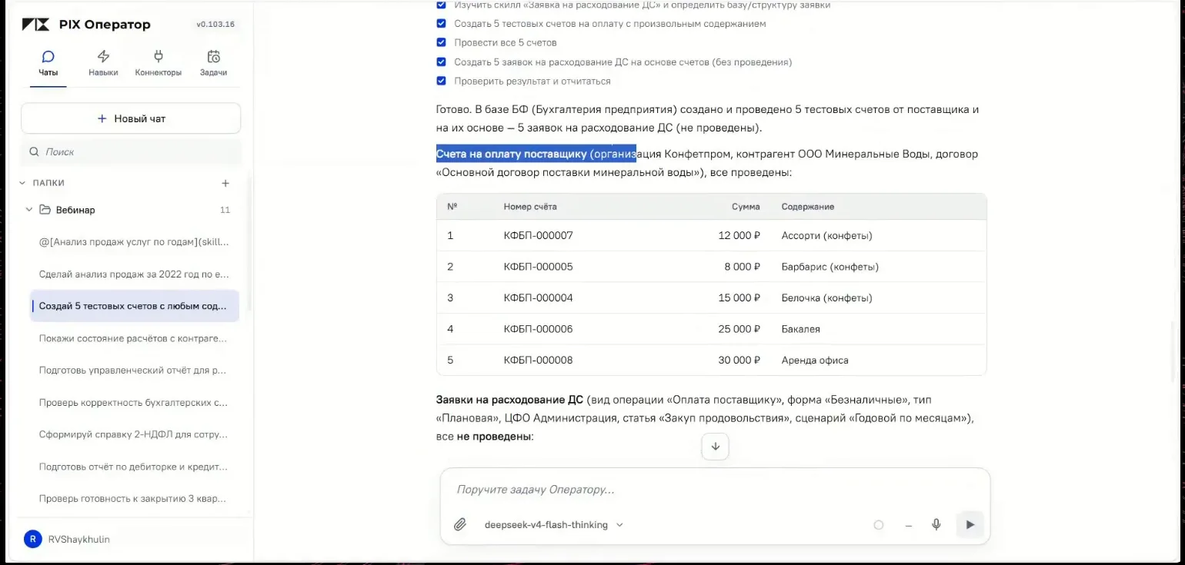
Task: Toggle checkbox «Изучить скилл Заявка на расходование»
Action: click(x=441, y=5)
